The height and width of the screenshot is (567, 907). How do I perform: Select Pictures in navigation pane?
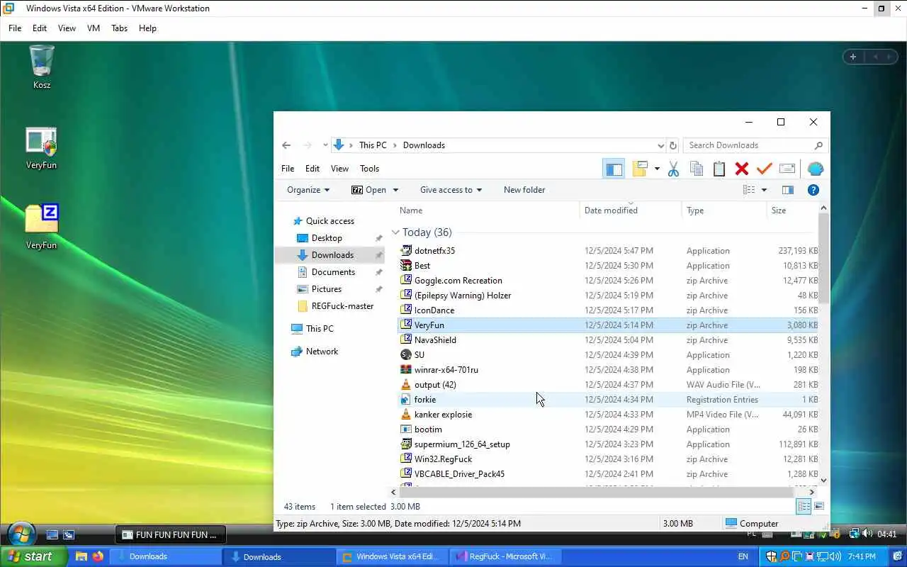[x=327, y=289]
